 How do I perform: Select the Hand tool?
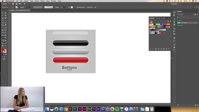click(x=2, y=46)
